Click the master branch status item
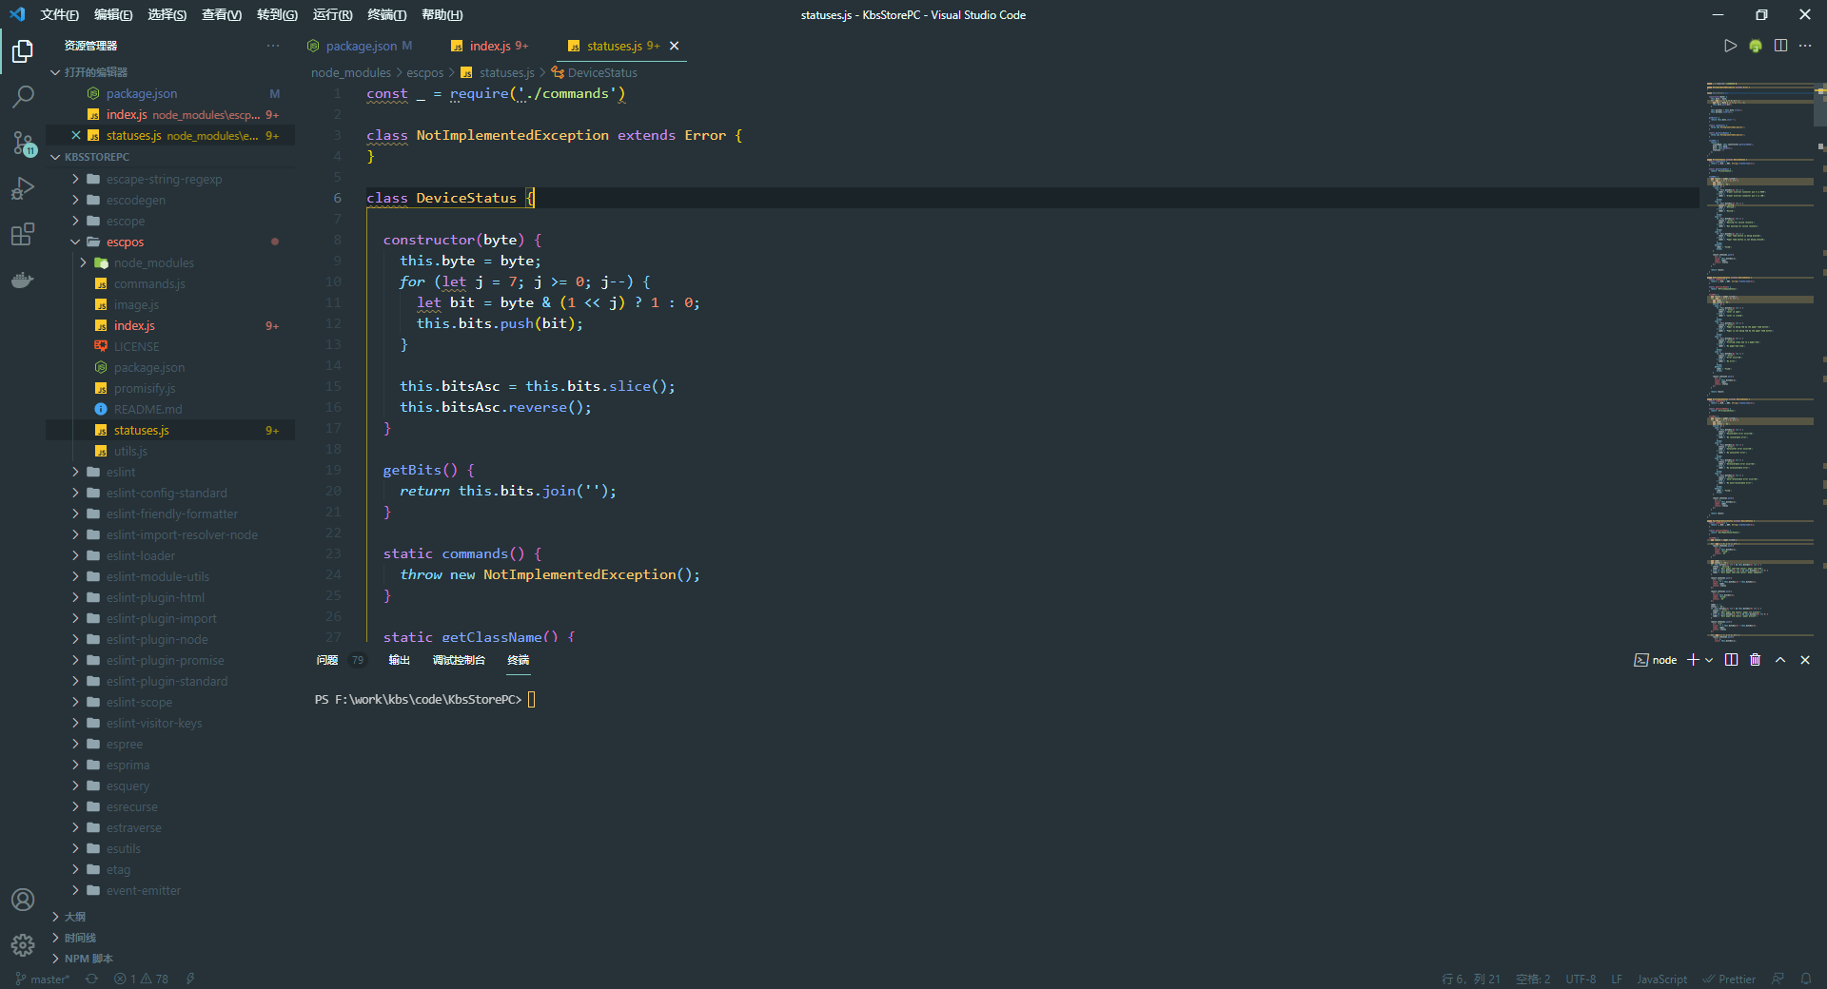1827x989 pixels. coord(43,979)
